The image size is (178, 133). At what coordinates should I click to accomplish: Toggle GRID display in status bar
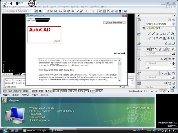pos(41,91)
